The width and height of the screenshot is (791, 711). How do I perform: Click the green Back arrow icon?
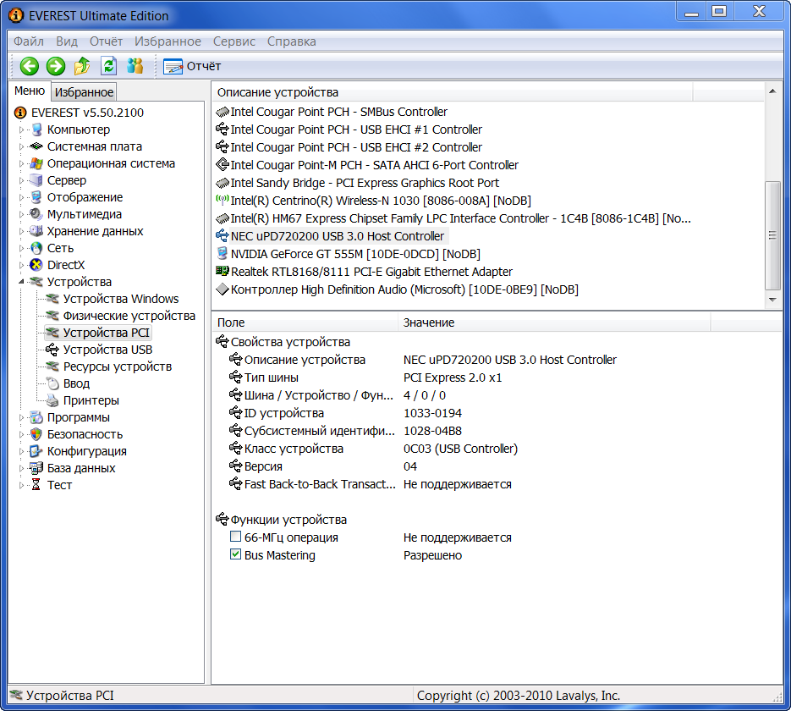pos(30,66)
